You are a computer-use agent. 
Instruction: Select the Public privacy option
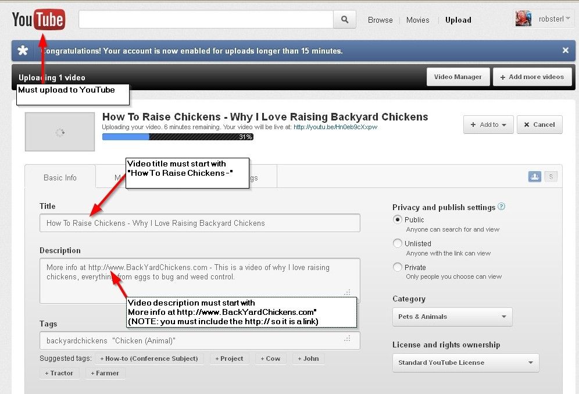pyautogui.click(x=398, y=219)
